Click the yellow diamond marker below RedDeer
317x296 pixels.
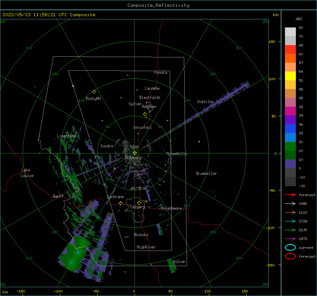point(145,114)
